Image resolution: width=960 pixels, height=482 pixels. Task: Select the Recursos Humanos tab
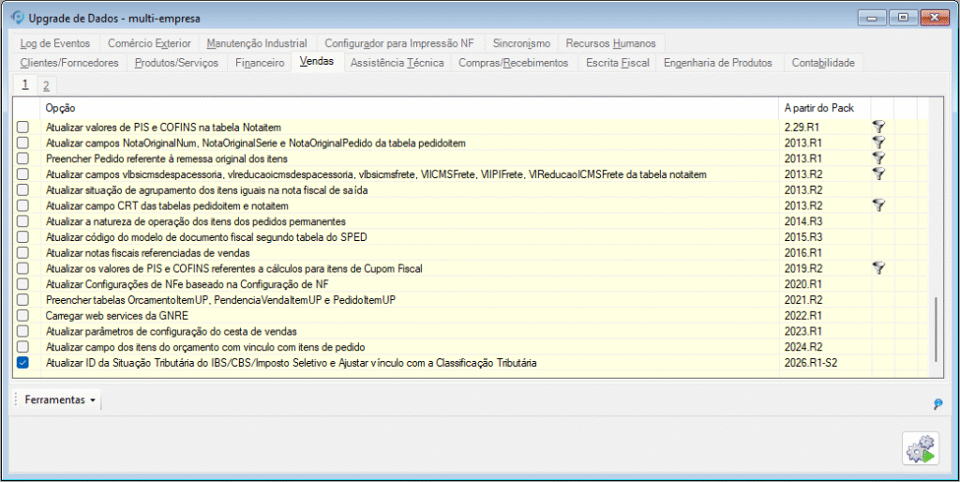click(x=612, y=43)
